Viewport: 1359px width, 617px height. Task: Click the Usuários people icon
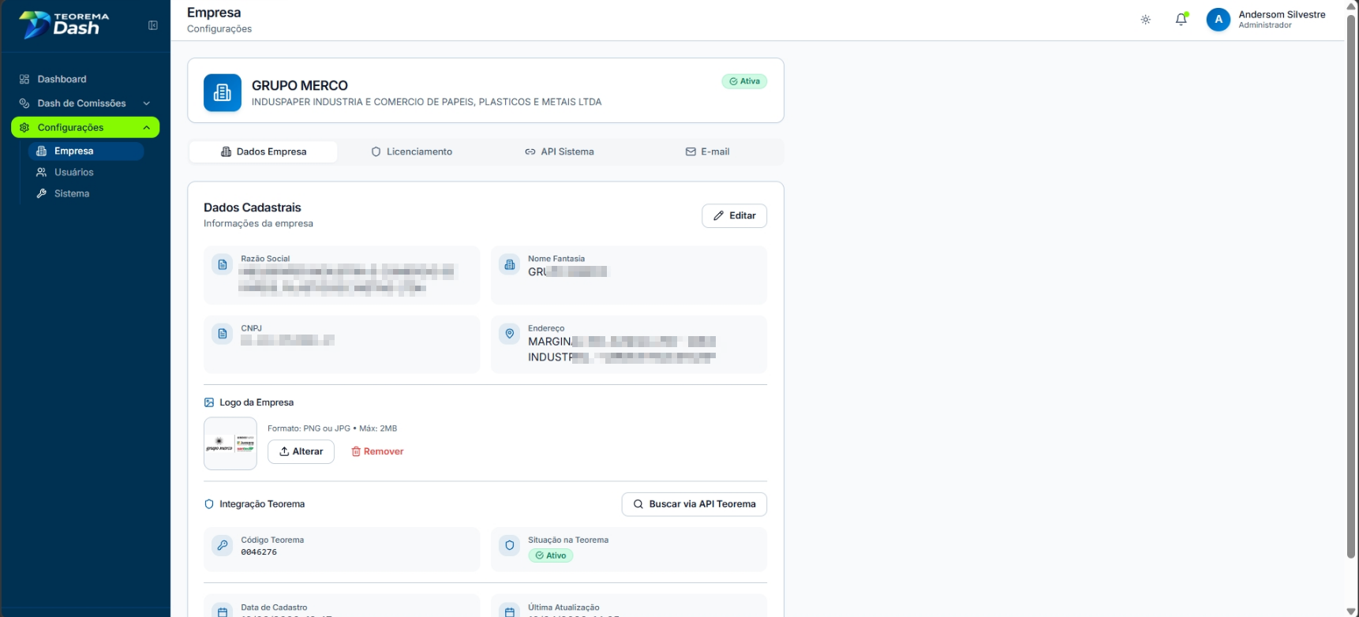[x=42, y=172]
